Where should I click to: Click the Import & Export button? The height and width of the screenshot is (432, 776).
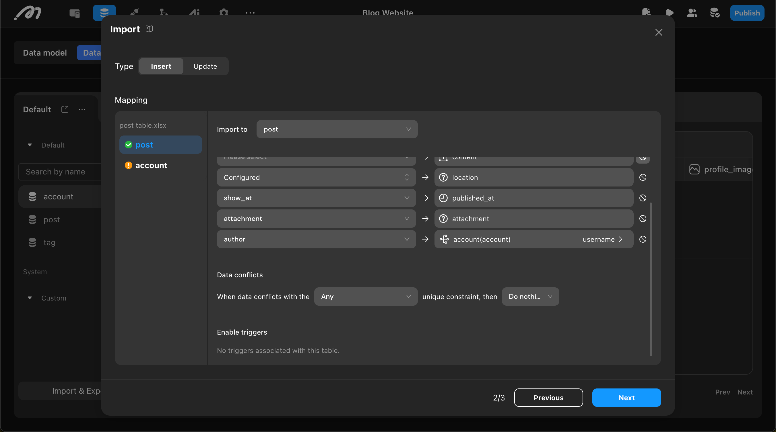click(x=60, y=390)
